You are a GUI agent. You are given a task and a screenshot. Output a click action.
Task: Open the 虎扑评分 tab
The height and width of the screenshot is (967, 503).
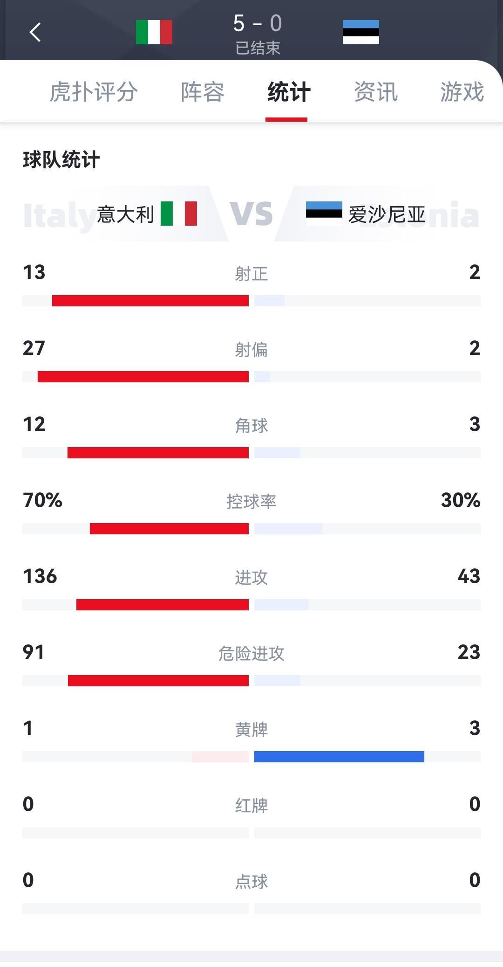(x=93, y=92)
